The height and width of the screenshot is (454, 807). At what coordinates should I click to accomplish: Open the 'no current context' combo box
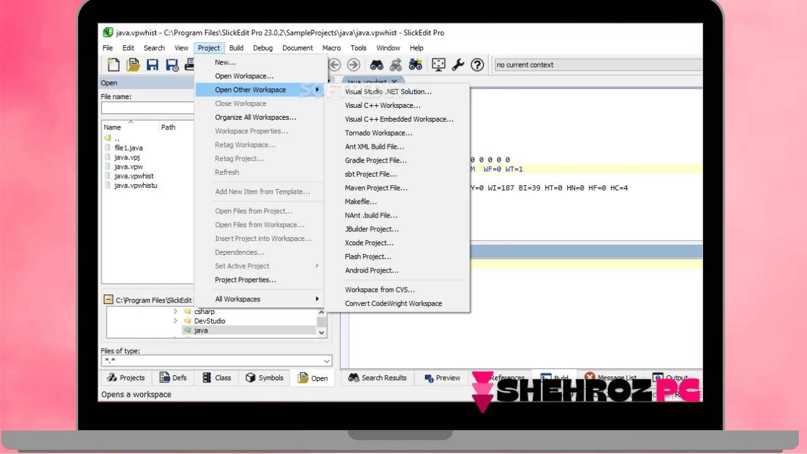click(x=598, y=64)
